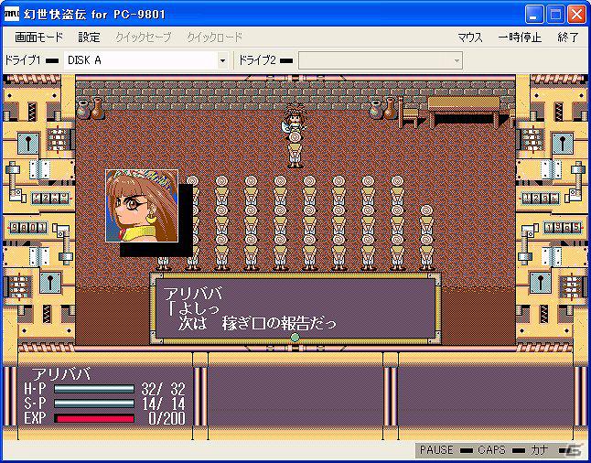Click the dialogue line 次は 稼ぎ口の報告だっ
591x463 pixels.
coord(257,324)
